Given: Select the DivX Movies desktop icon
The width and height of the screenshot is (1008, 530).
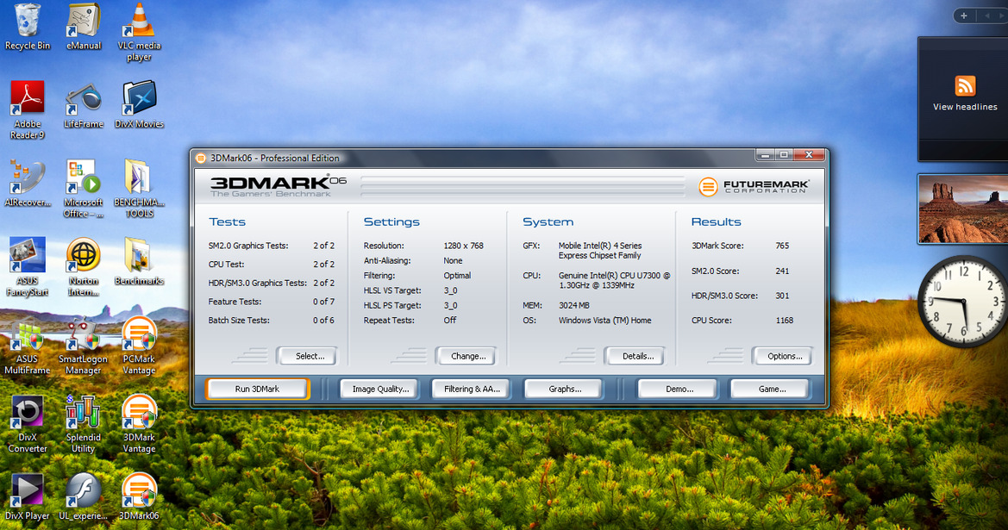Looking at the screenshot, I should pos(139,105).
